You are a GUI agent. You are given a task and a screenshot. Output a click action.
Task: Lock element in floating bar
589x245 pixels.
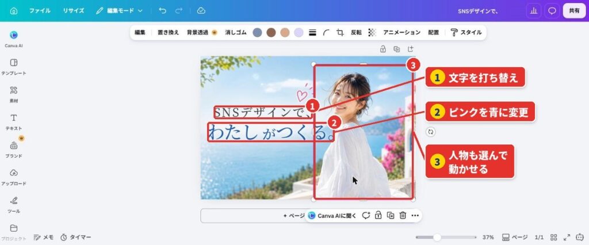coord(378,216)
